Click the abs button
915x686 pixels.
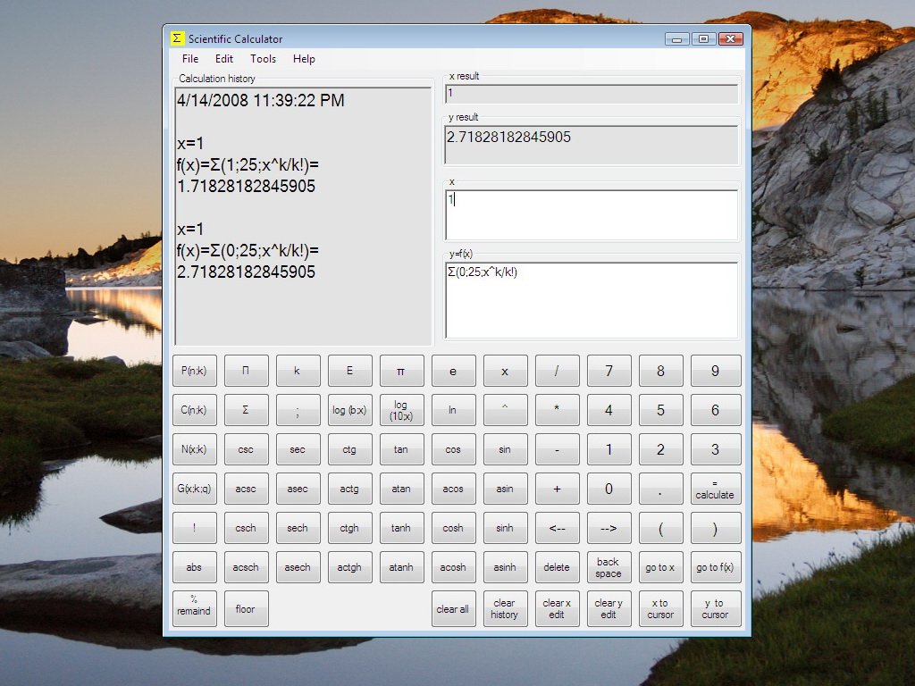[x=194, y=567]
